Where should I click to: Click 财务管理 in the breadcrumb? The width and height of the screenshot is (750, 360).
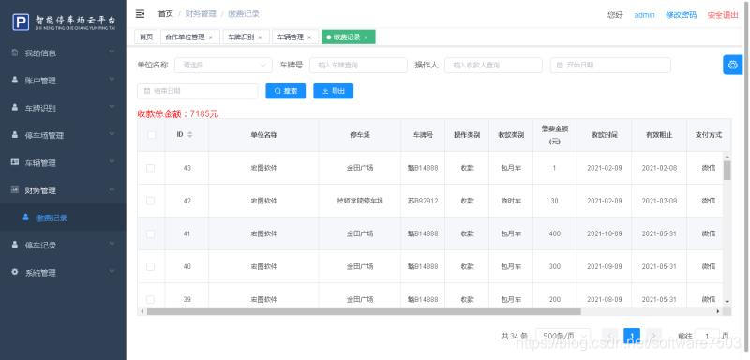(201, 14)
